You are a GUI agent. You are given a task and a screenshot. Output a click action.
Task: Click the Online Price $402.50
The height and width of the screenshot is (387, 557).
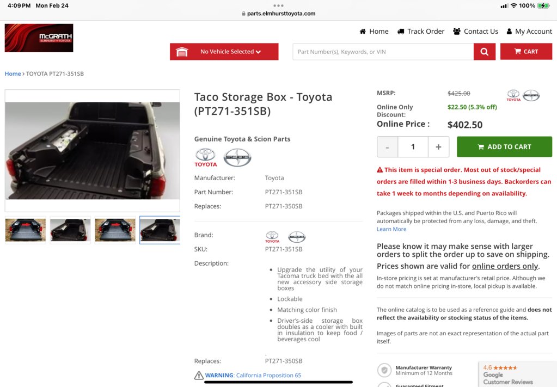point(465,125)
